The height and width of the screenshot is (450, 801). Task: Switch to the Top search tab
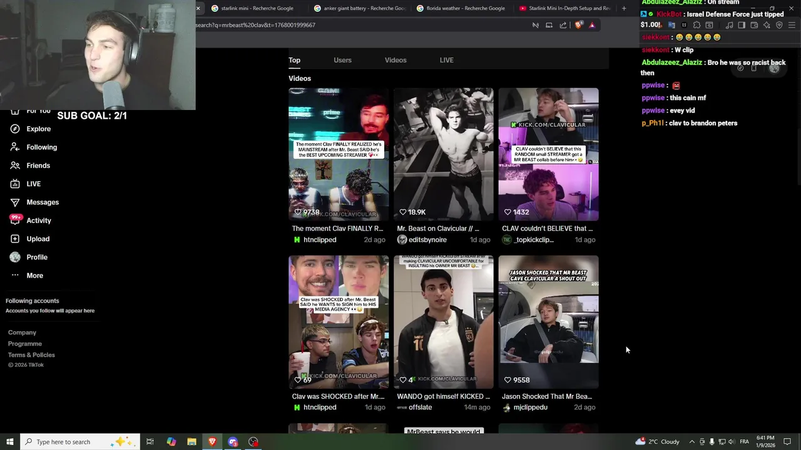(294, 60)
